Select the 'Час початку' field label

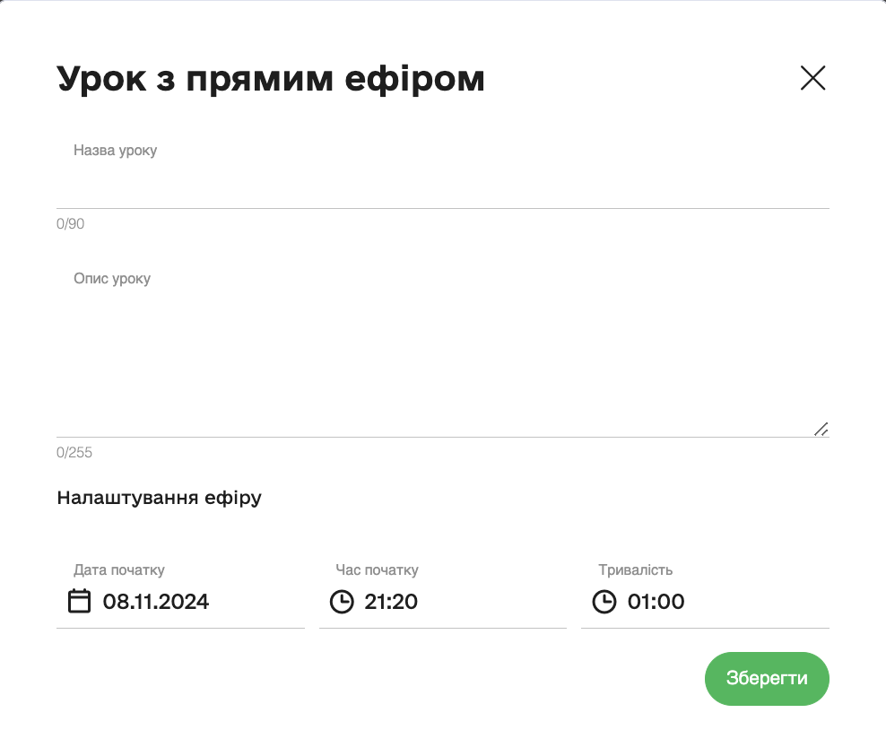click(377, 570)
